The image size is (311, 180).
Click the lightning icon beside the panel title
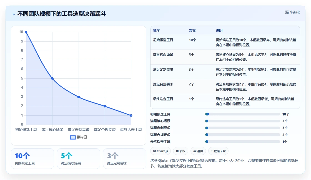tap(13, 14)
